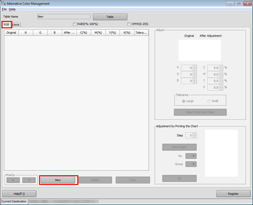Screen dimensions: 253x205
Task: Select the Large tolerance radio button
Action: pyautogui.click(x=184, y=101)
